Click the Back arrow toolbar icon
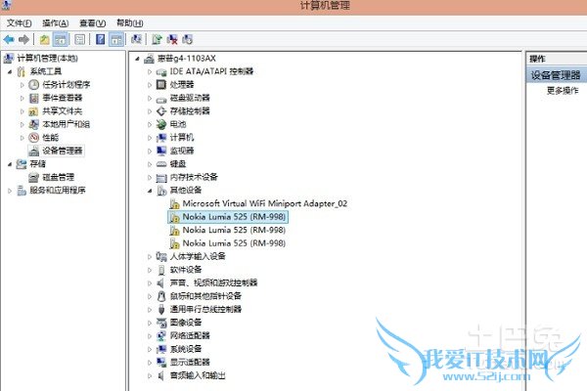The image size is (587, 391). pos(9,39)
